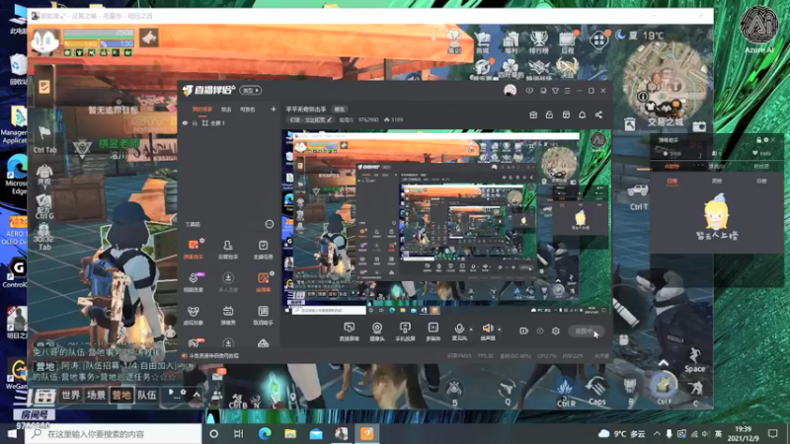790x444 pixels.
Task: Click the tag next to stream title
Action: [340, 109]
